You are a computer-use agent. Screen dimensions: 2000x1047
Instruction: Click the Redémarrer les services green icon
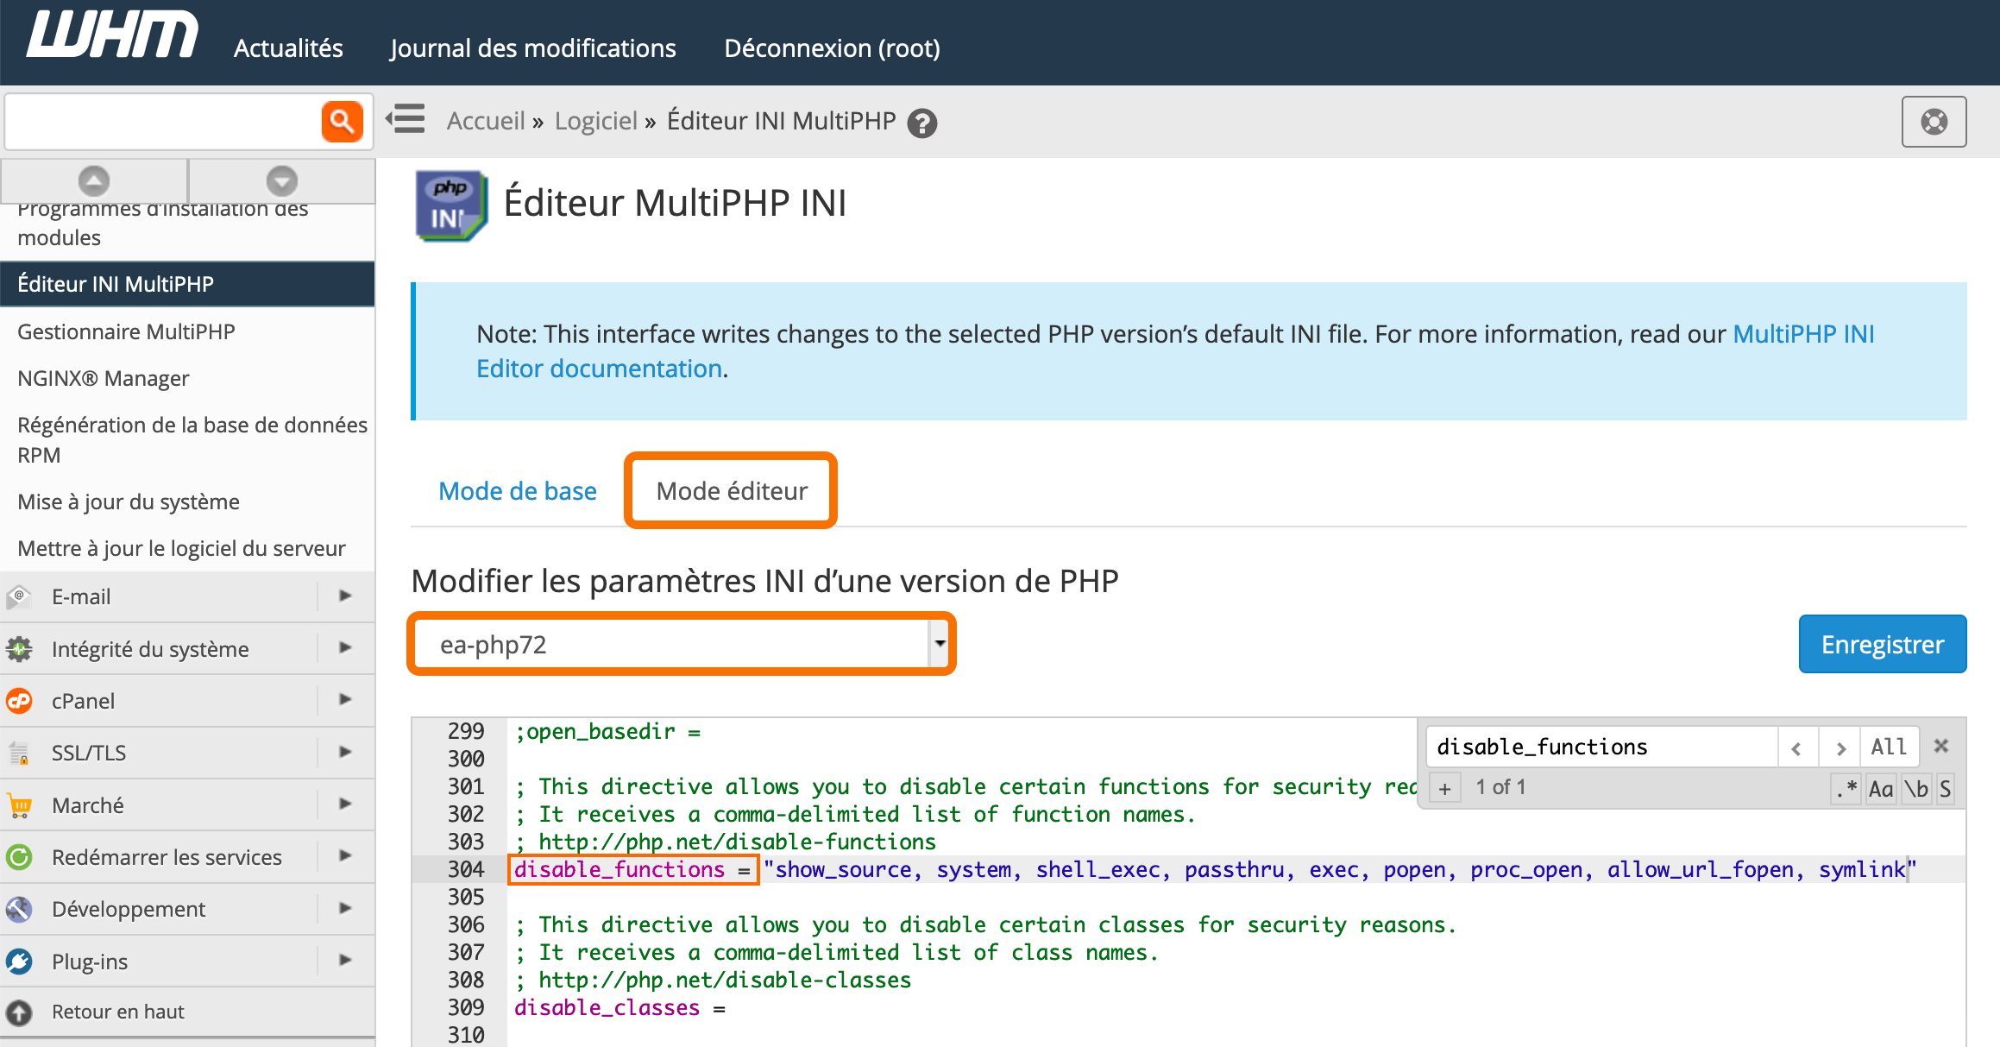point(19,857)
